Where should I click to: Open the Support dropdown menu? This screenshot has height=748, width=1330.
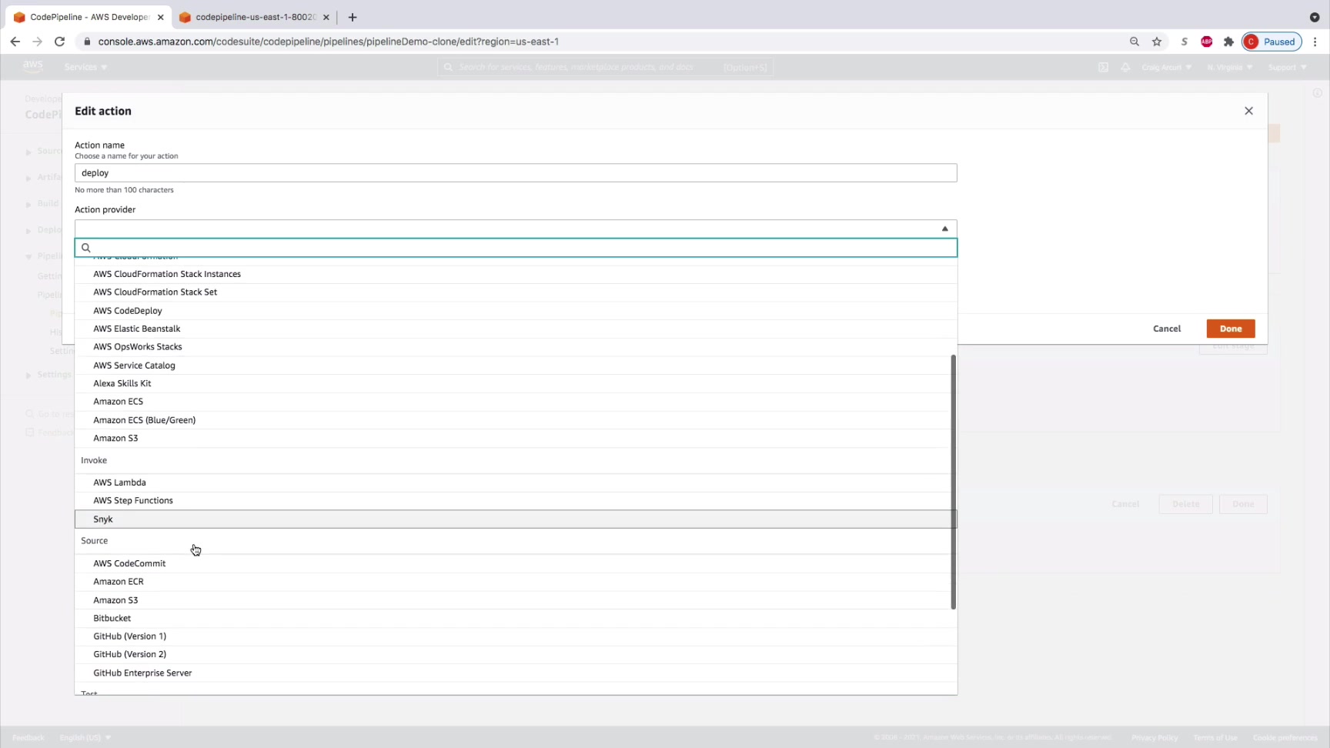click(x=1288, y=67)
